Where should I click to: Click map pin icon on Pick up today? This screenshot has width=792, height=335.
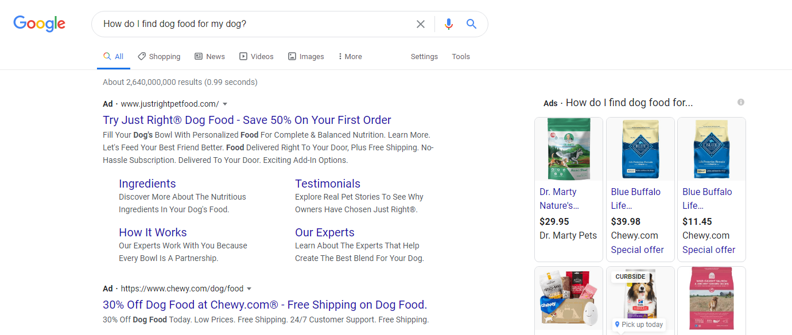[617, 325]
